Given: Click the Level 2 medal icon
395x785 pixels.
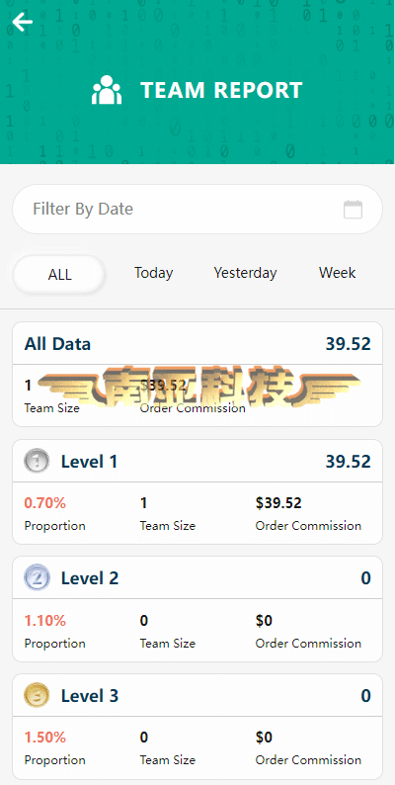Looking at the screenshot, I should pos(37,578).
